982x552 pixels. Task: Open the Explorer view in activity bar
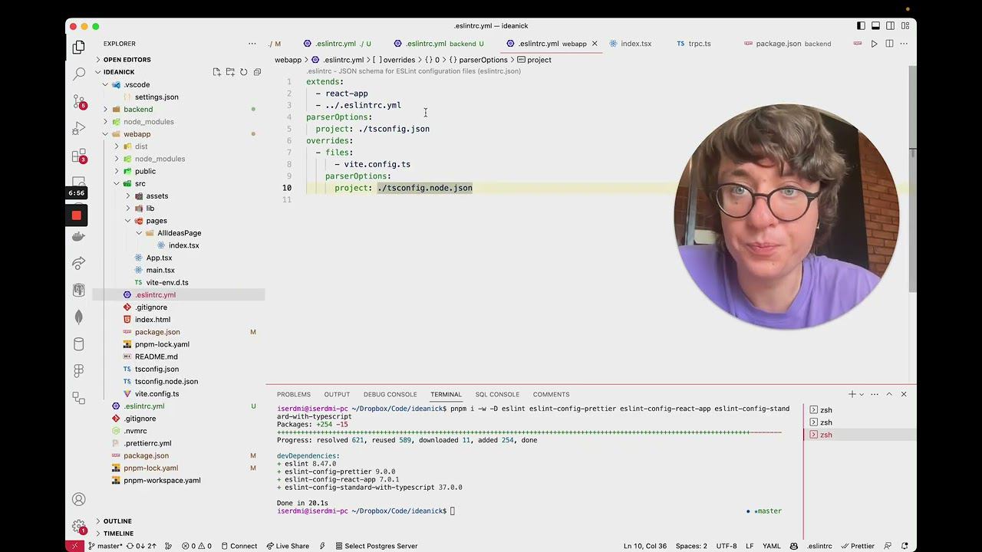coord(78,48)
